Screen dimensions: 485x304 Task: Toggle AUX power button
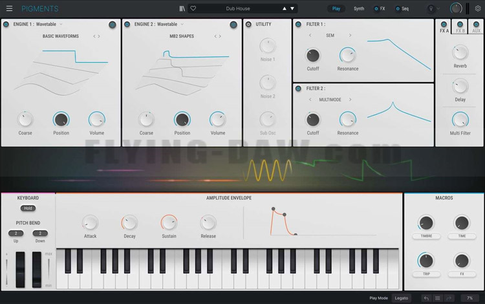coord(476,24)
